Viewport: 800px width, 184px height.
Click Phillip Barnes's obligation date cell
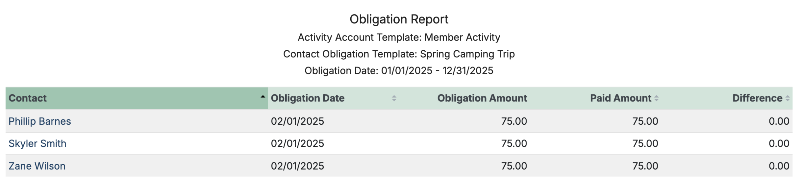pyautogui.click(x=297, y=121)
